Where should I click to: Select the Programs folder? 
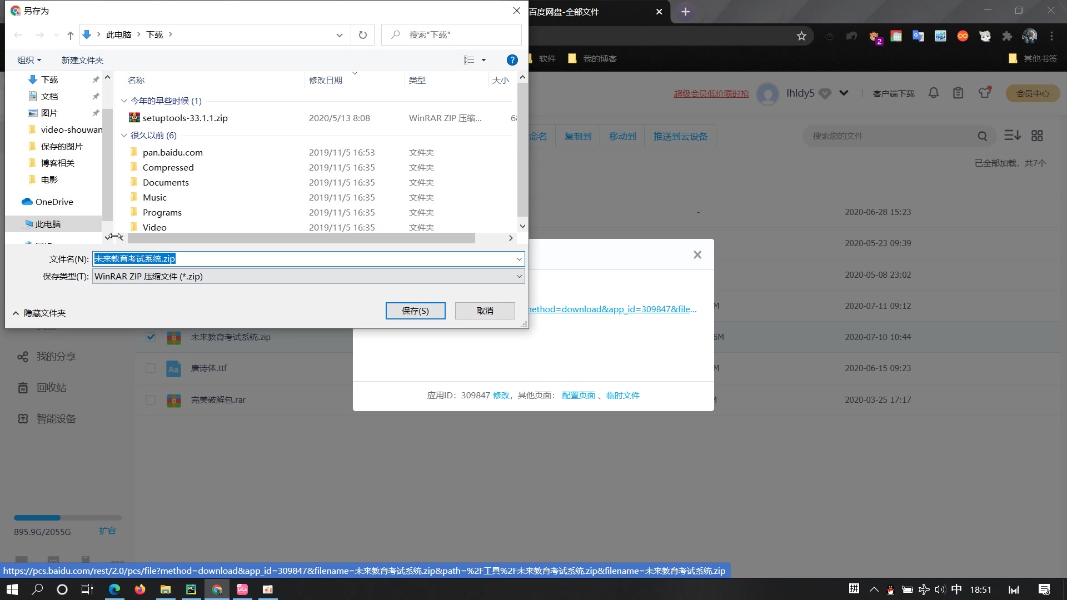162,212
